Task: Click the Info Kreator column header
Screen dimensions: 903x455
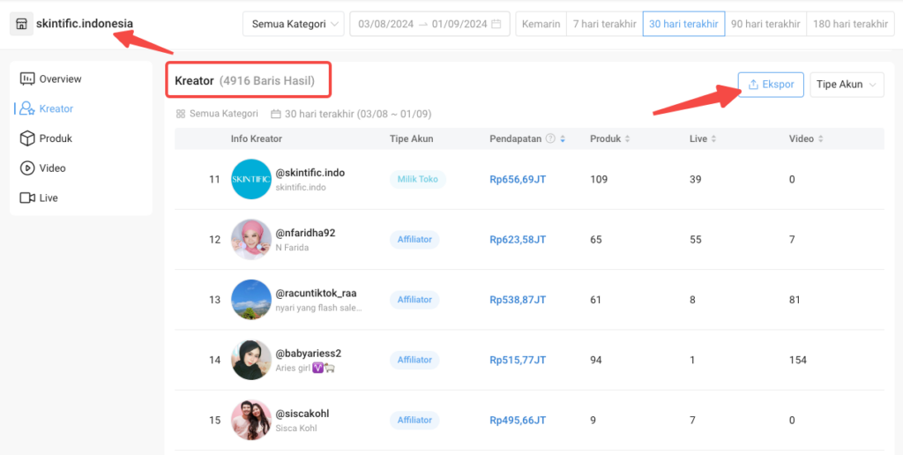Action: (257, 138)
